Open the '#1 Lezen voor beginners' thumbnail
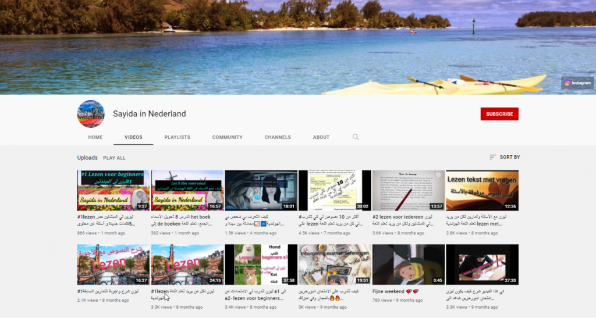The width and height of the screenshot is (596, 318). point(113,190)
